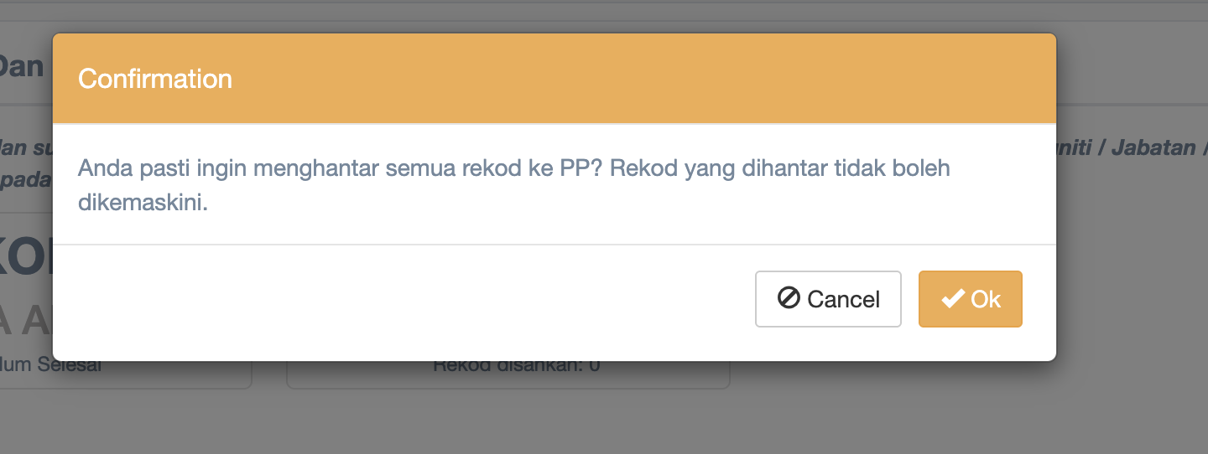Viewport: 1208px width, 454px height.
Task: Confirm with the orange Ok button
Action: 970,299
